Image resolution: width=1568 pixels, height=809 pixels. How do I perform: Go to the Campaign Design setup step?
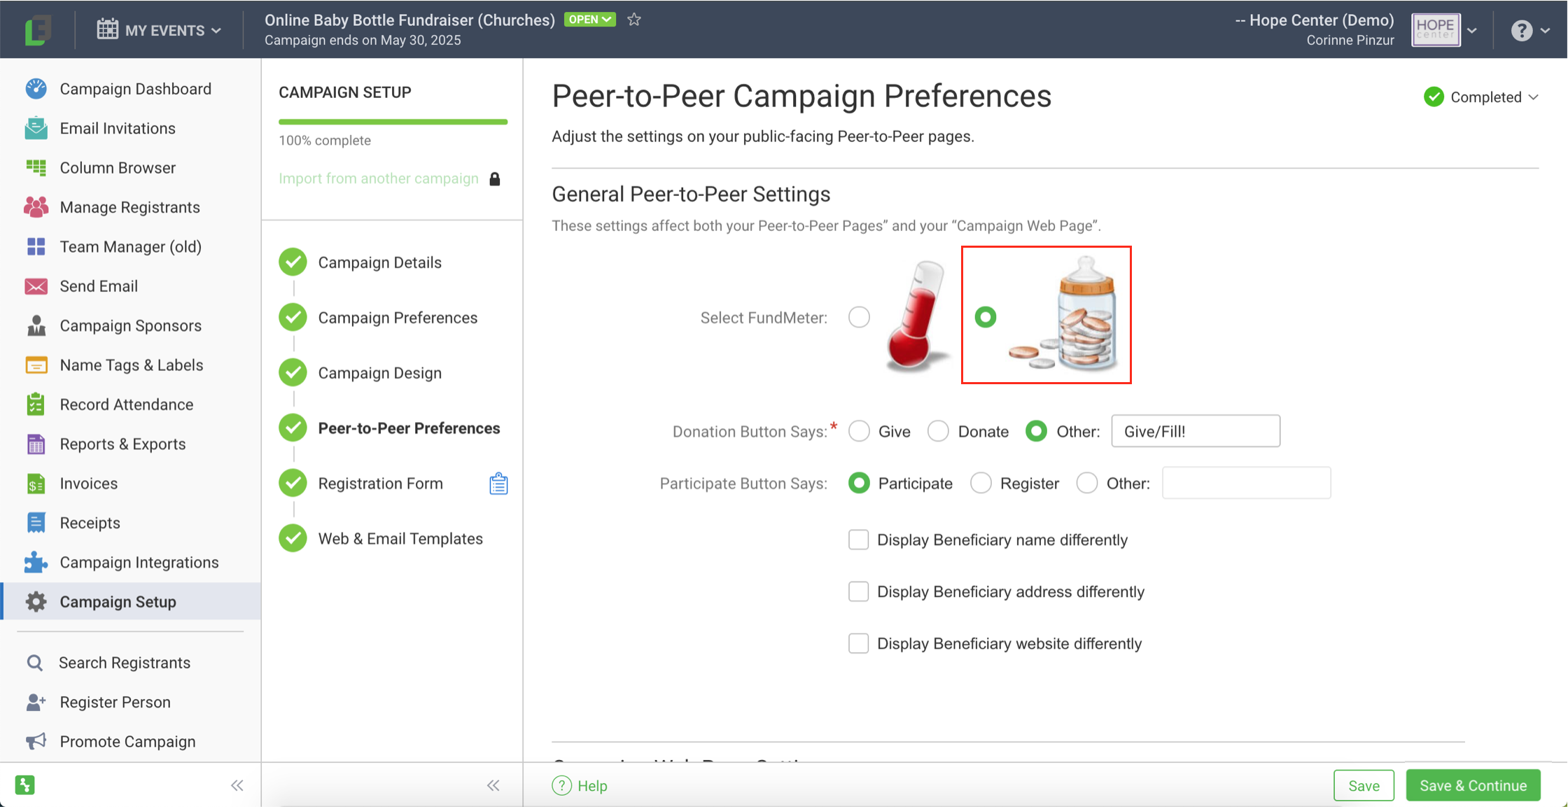coord(379,373)
